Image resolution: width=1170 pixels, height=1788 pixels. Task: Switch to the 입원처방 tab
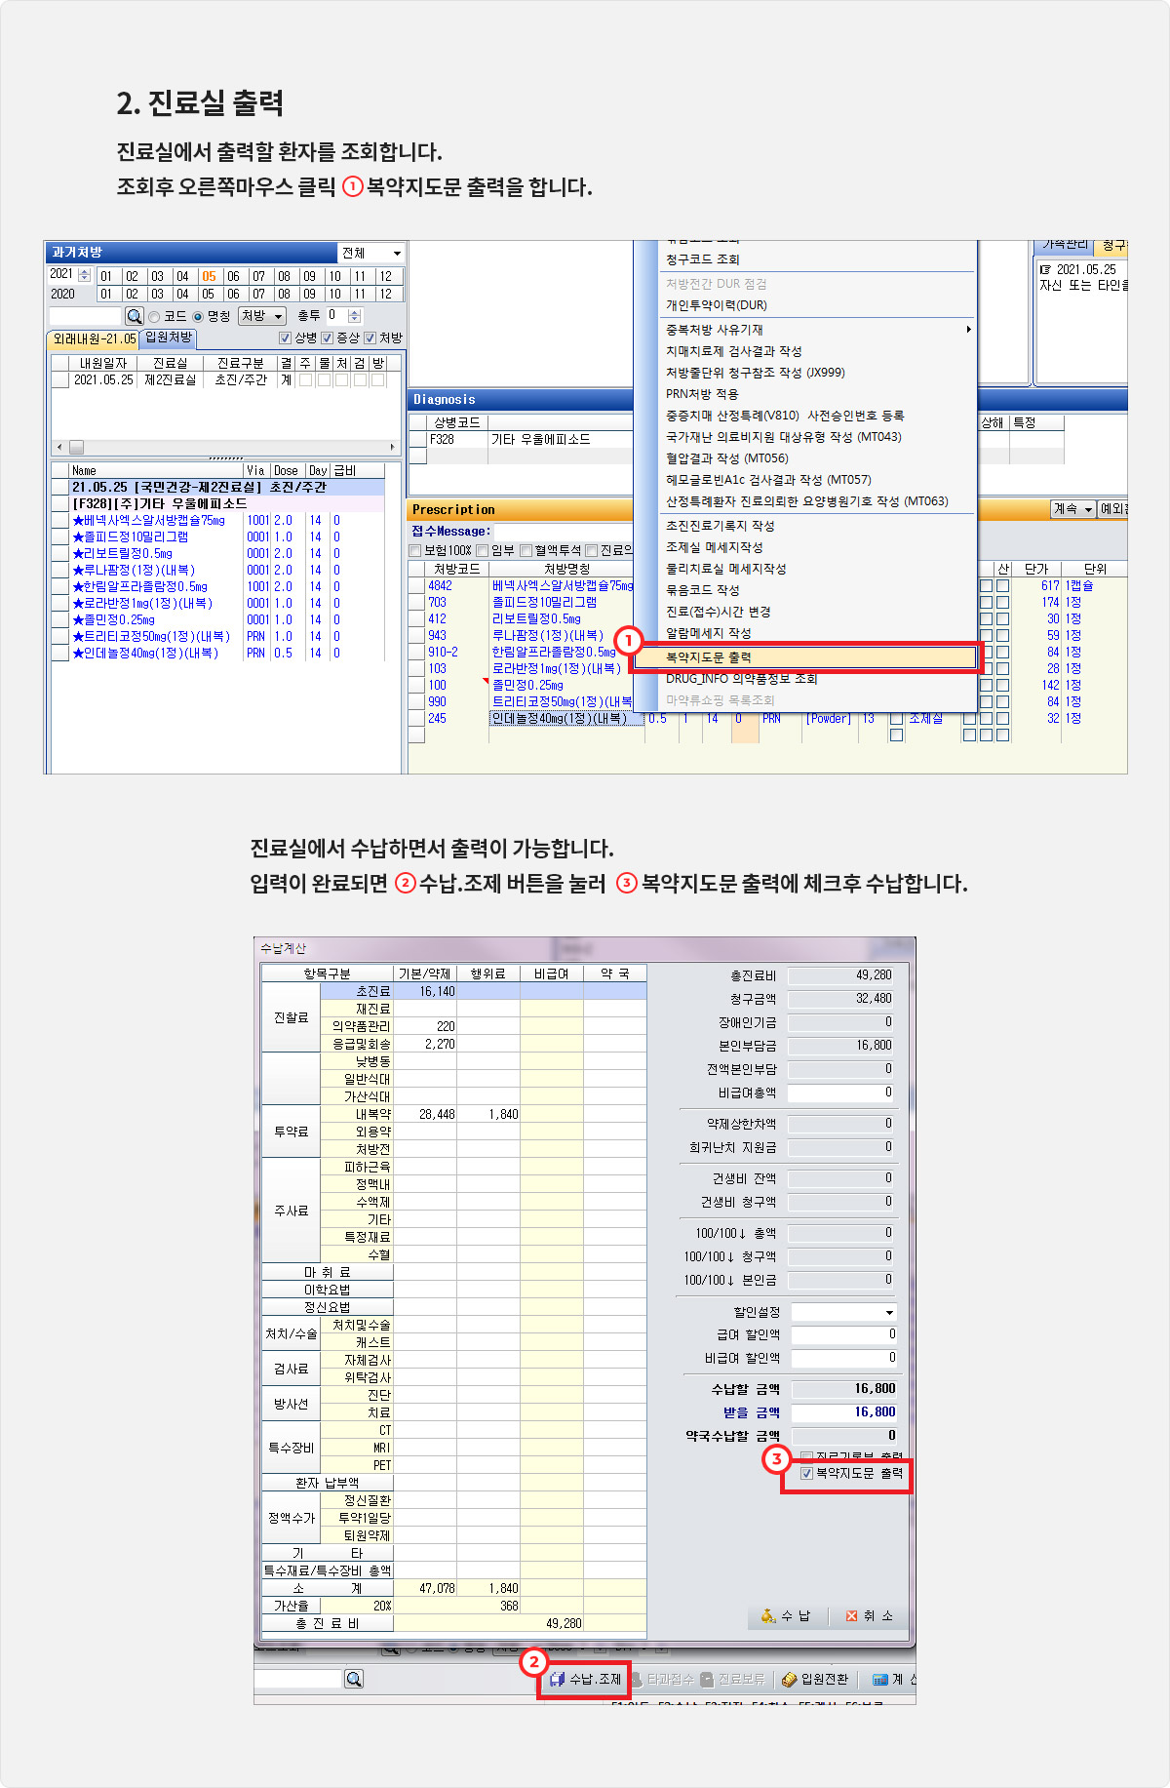click(x=169, y=338)
